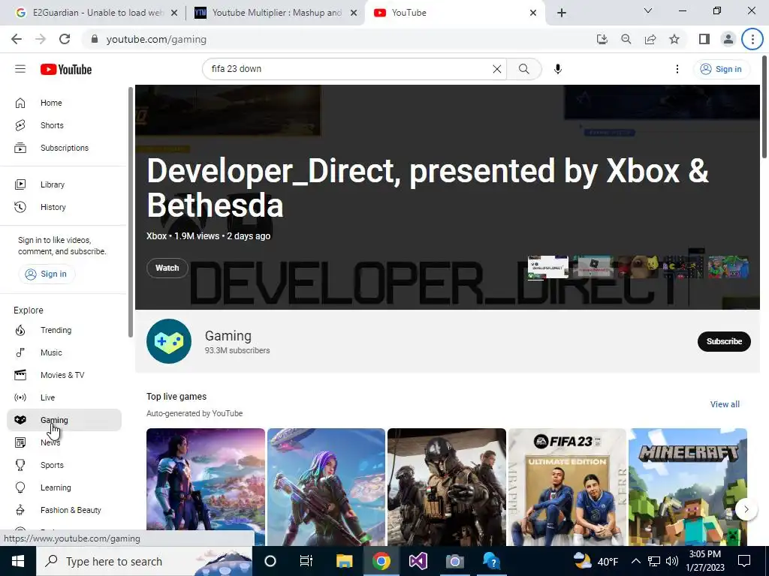769x576 pixels.
Task: Open History in sidebar
Action: [64, 207]
